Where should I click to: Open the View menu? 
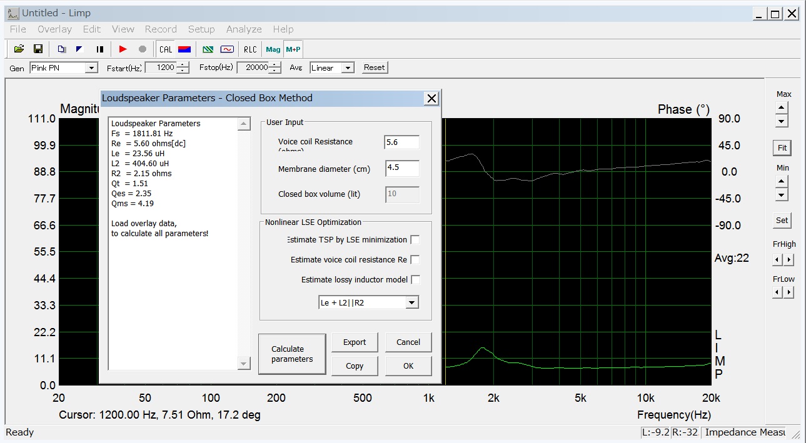coord(123,29)
